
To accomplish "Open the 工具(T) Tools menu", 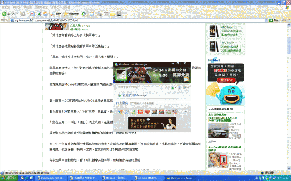I will click(x=55, y=7).
